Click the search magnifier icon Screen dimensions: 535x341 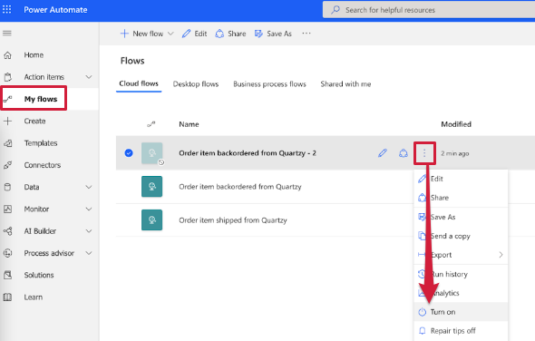336,10
